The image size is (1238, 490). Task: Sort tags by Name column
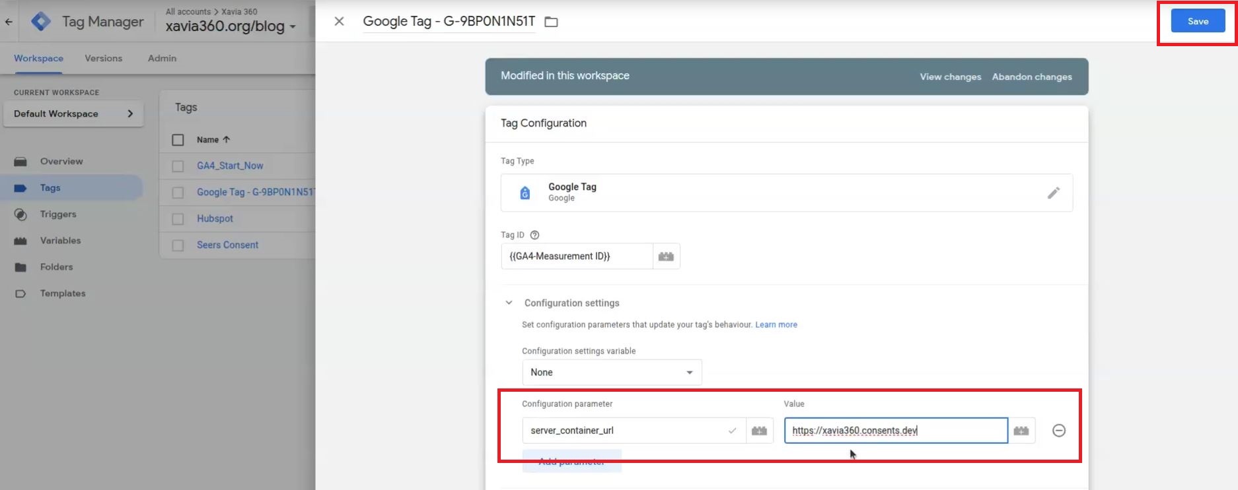point(213,140)
